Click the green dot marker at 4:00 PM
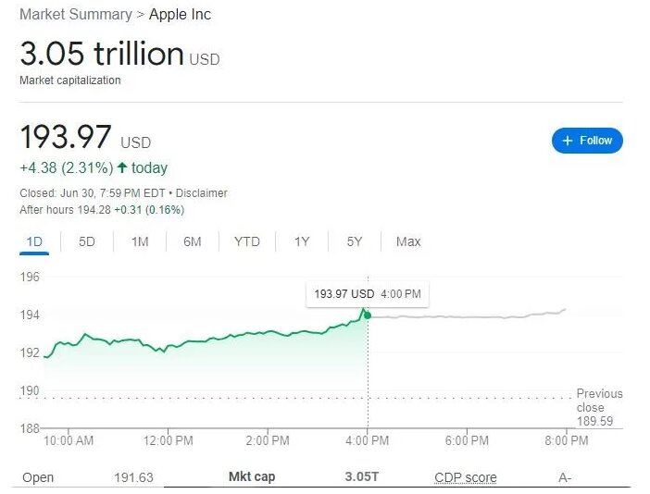 (368, 315)
